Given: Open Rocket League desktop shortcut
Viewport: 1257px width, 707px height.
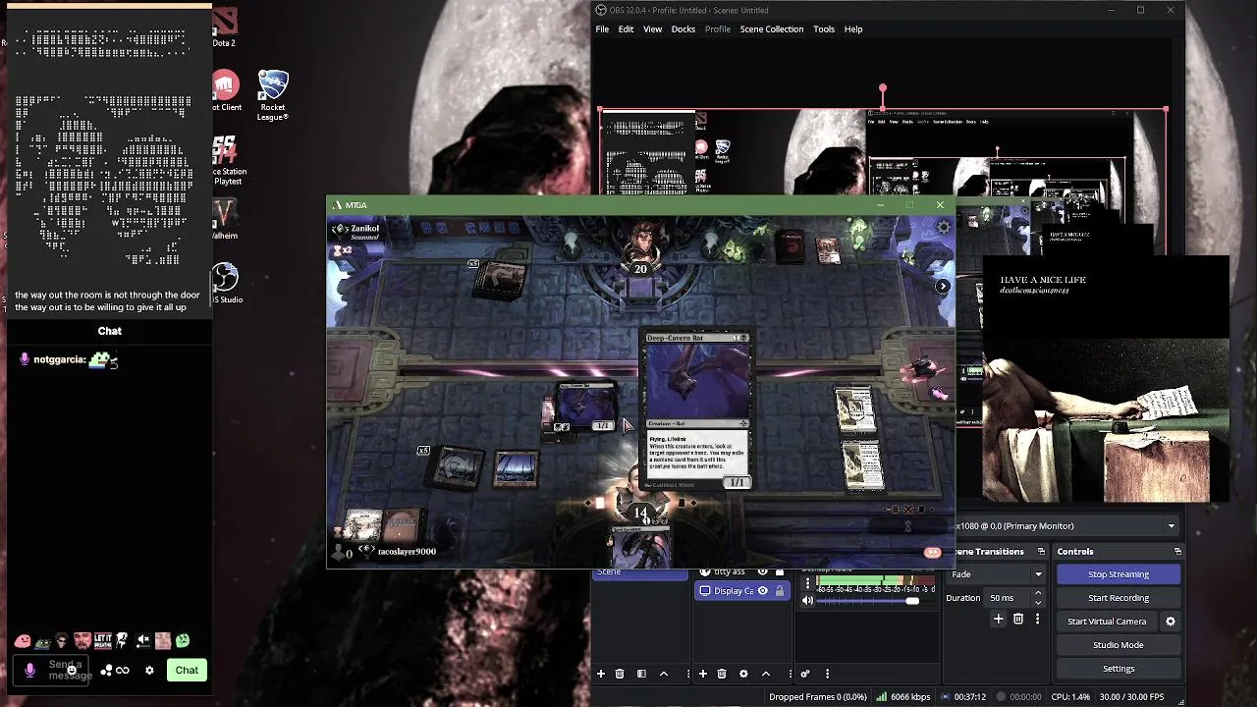Looking at the screenshot, I should point(272,95).
